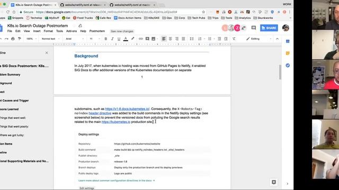The height and width of the screenshot is (190, 339).
Task: Click the add comment toolbar icon
Action: tap(147, 39)
